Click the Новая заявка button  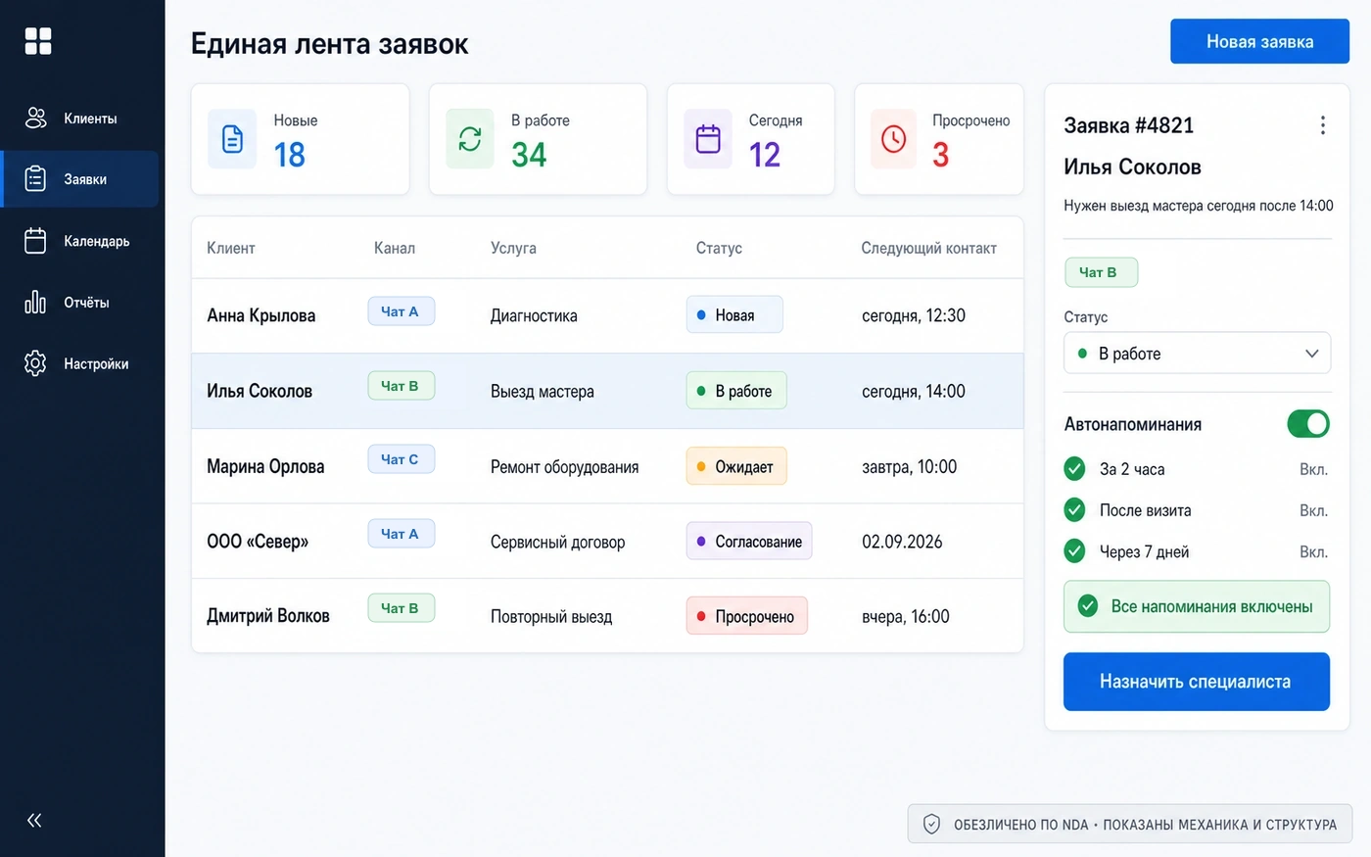[x=1259, y=41]
